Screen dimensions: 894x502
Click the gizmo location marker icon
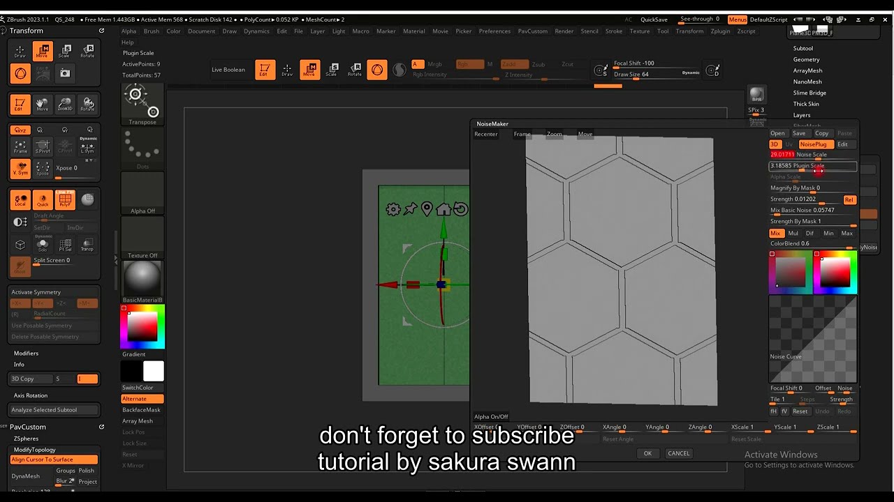(x=427, y=209)
